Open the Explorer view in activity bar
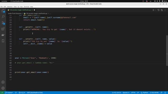Viewport: 168px width, 94px height. [x=3, y=11]
